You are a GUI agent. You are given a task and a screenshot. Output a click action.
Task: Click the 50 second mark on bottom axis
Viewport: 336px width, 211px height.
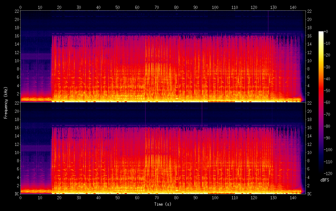click(118, 197)
